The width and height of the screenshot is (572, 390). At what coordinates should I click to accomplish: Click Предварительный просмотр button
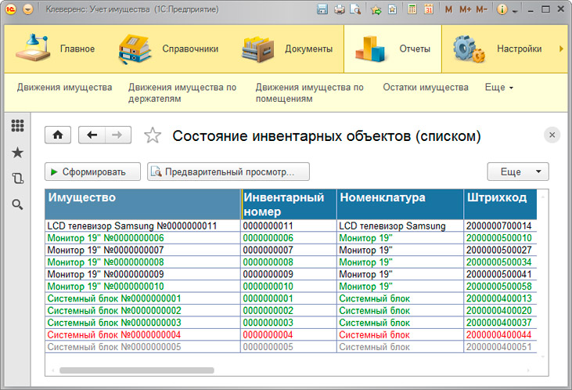pos(228,172)
